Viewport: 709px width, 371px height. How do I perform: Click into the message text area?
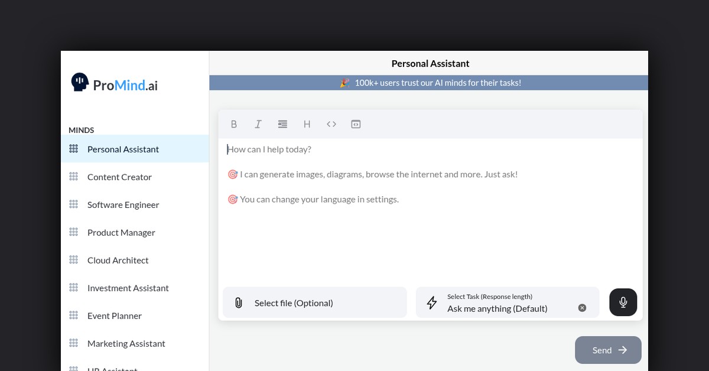pyautogui.click(x=430, y=236)
